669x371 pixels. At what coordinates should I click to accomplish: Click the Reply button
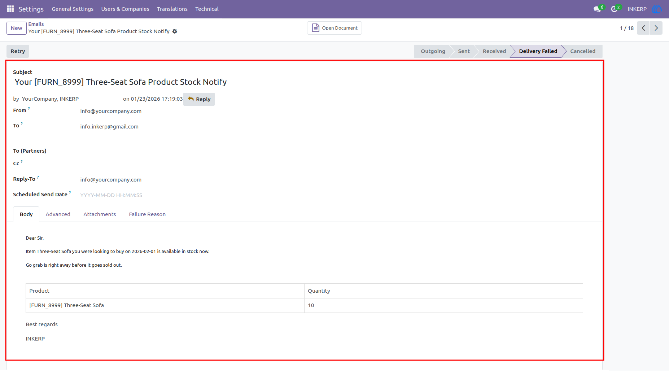pyautogui.click(x=199, y=99)
